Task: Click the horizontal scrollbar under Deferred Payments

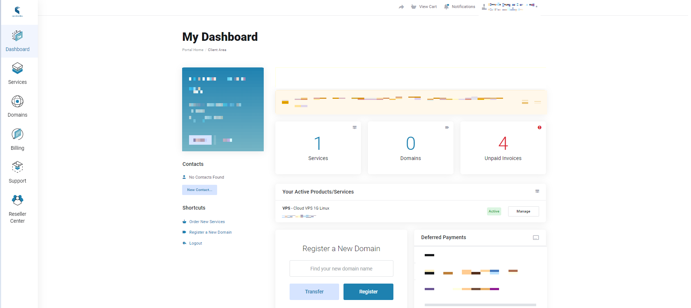Action: pyautogui.click(x=480, y=305)
